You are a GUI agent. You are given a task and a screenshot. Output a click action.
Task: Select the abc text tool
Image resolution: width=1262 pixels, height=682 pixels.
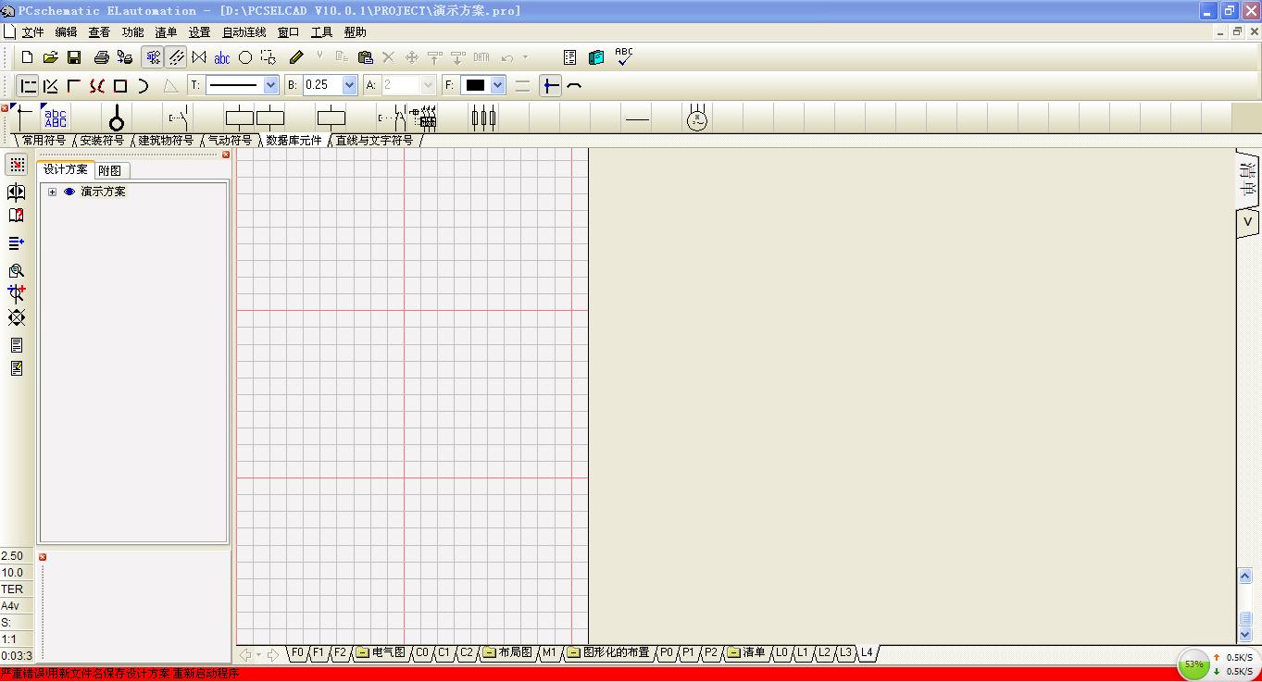pyautogui.click(x=222, y=57)
